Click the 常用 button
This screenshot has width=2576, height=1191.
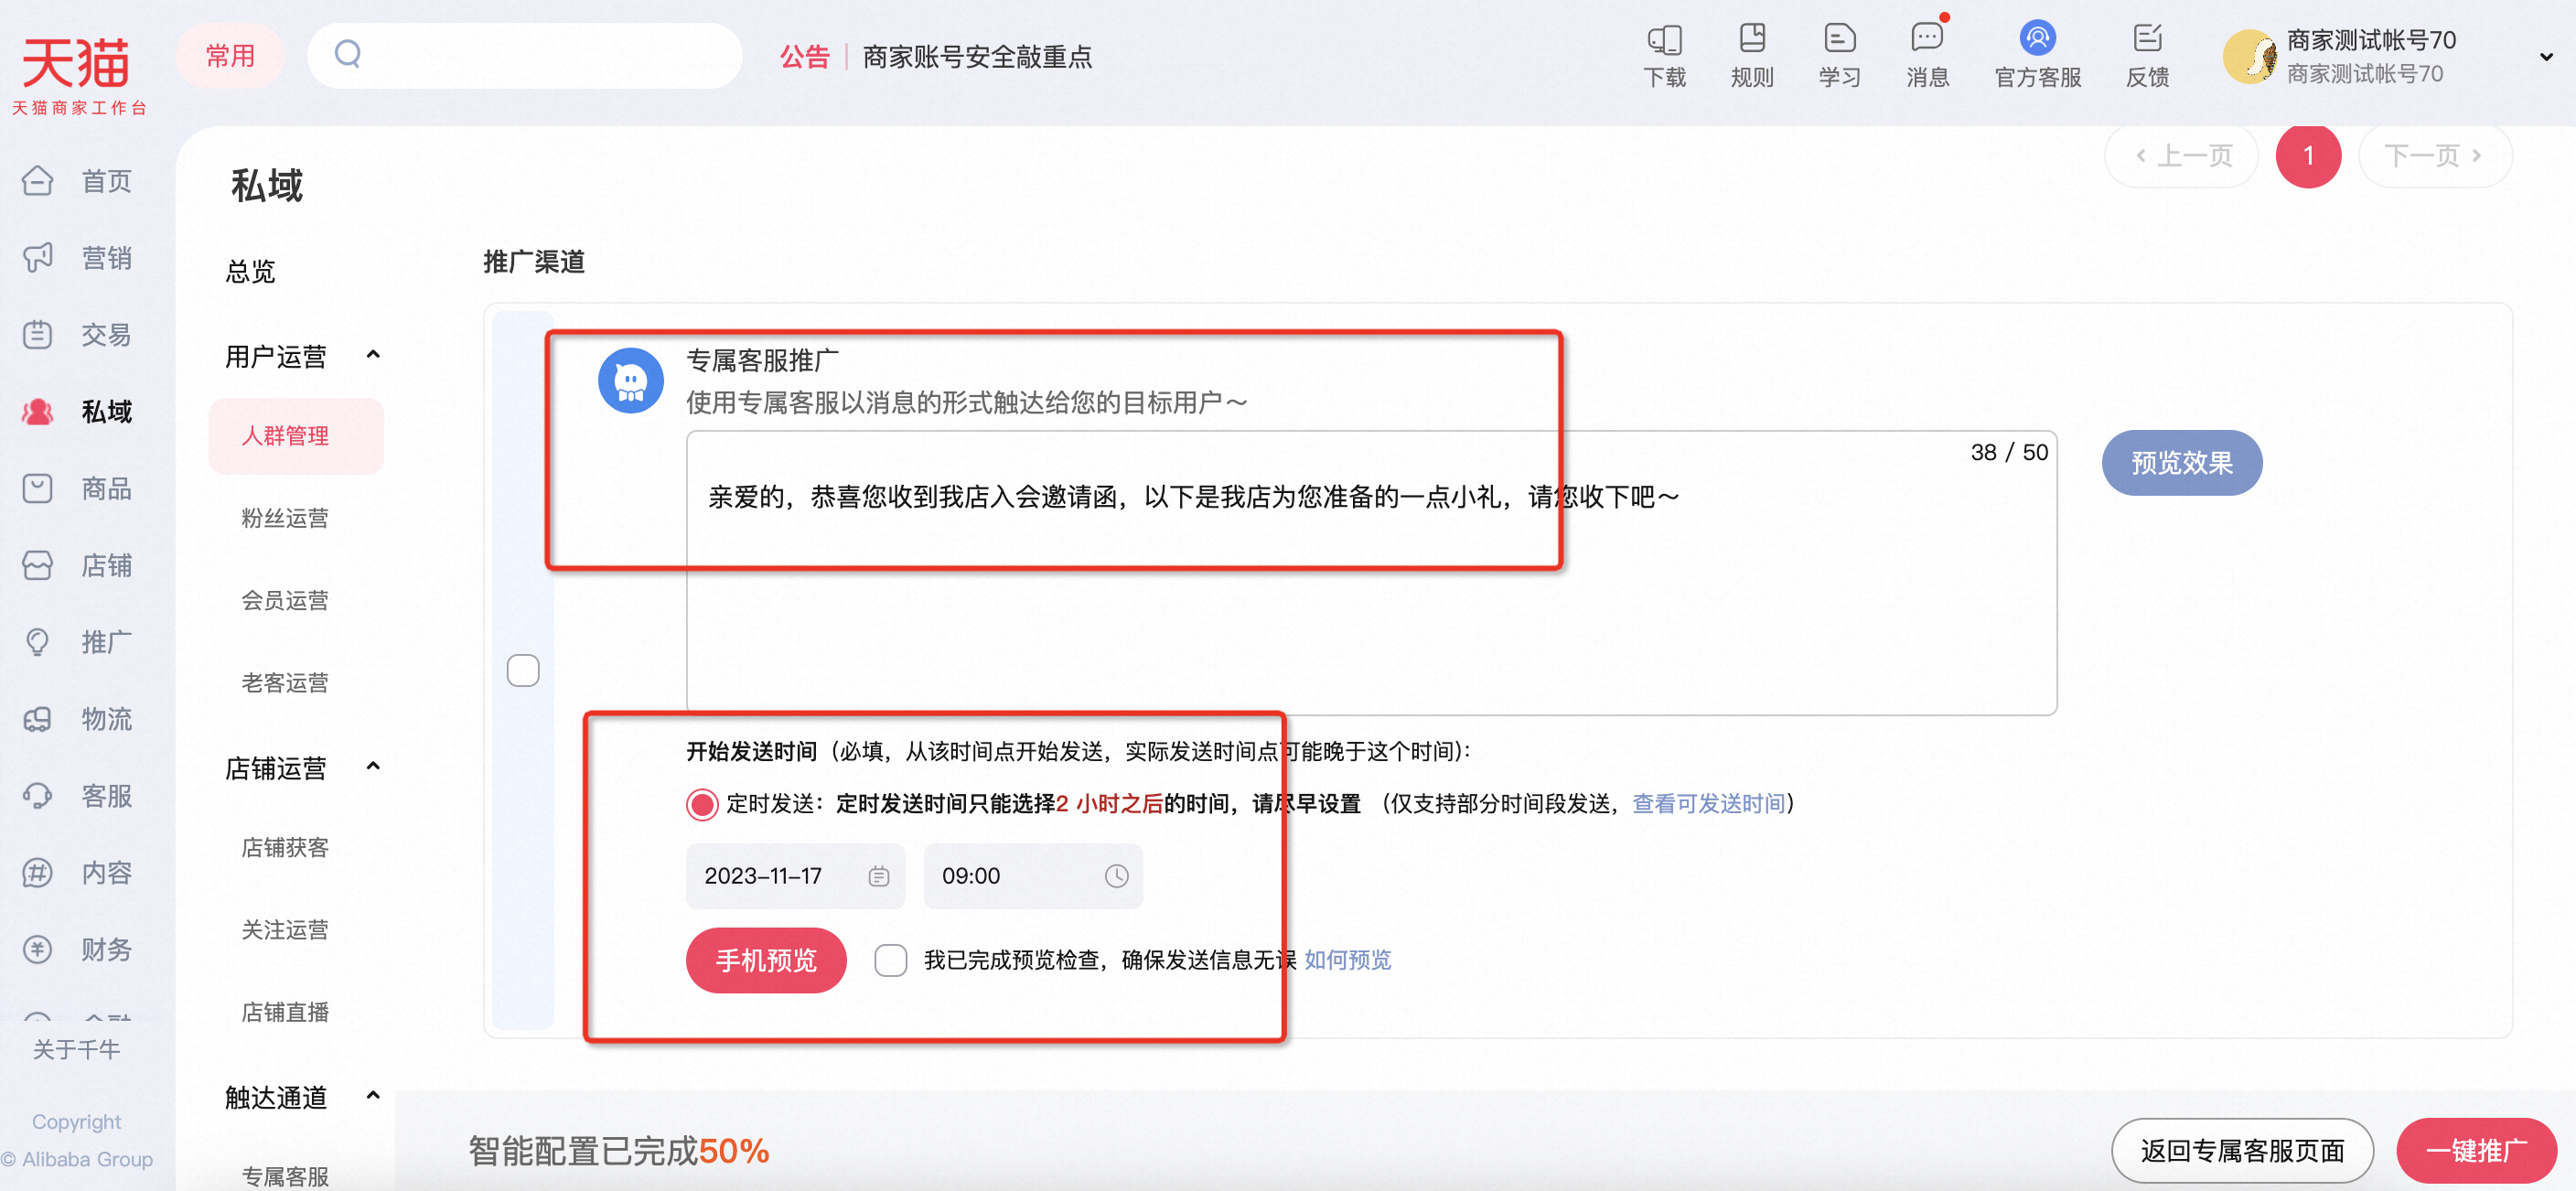point(230,56)
